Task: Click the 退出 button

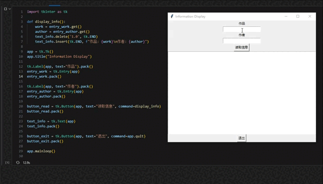Action: click(x=242, y=138)
